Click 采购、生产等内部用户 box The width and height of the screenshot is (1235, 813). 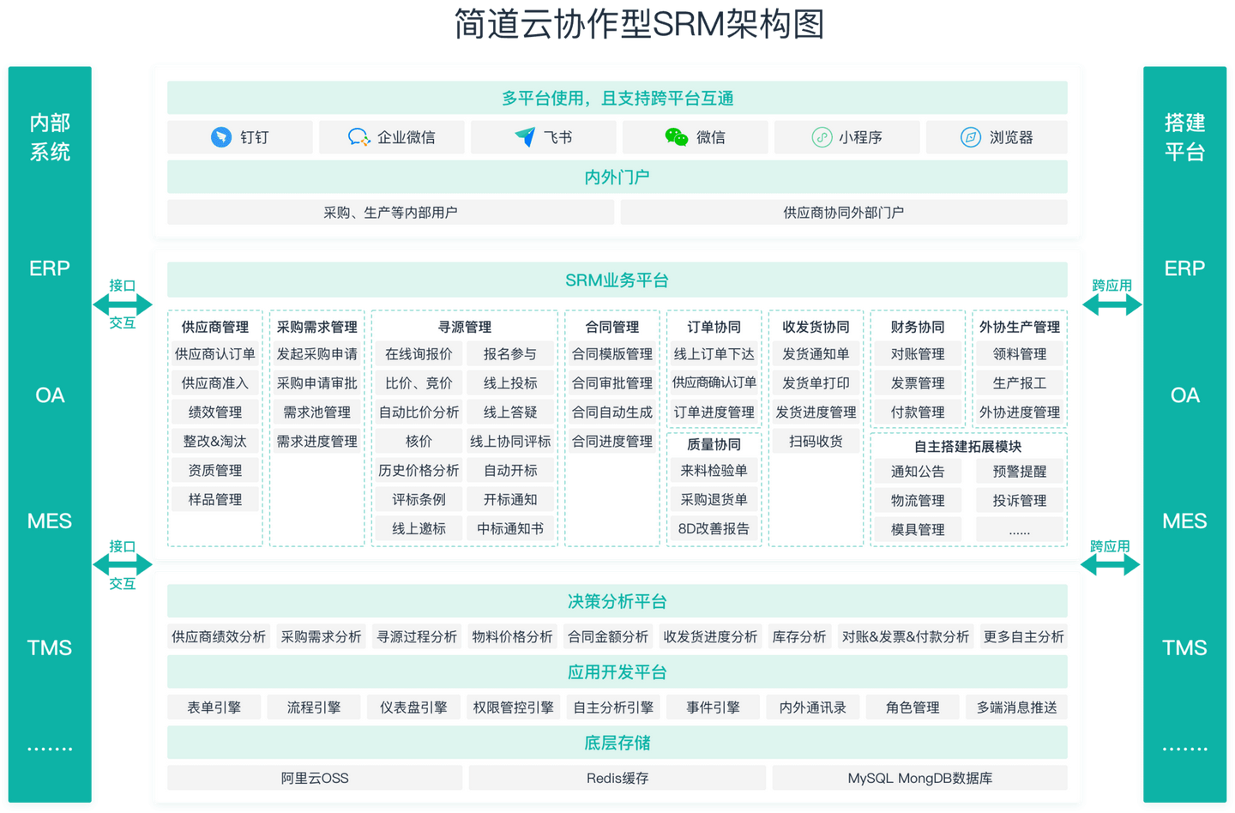coord(390,212)
